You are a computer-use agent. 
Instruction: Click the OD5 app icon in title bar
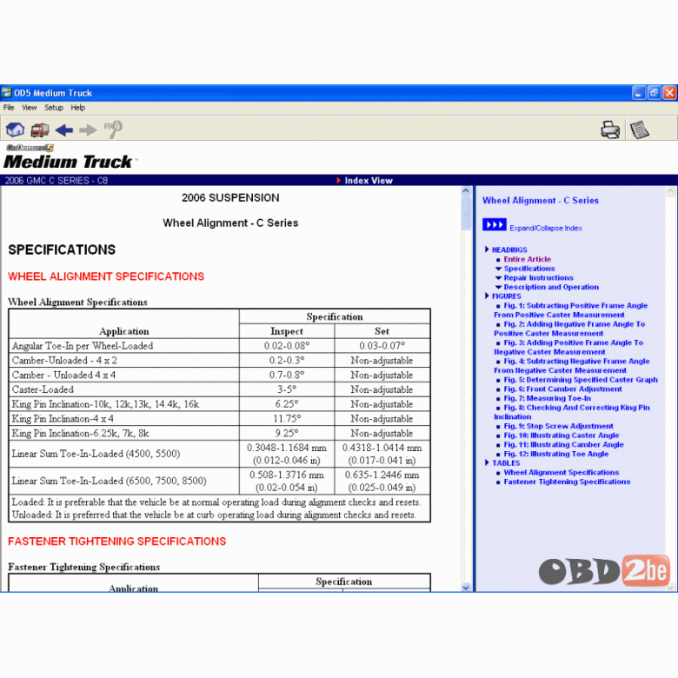point(6,92)
